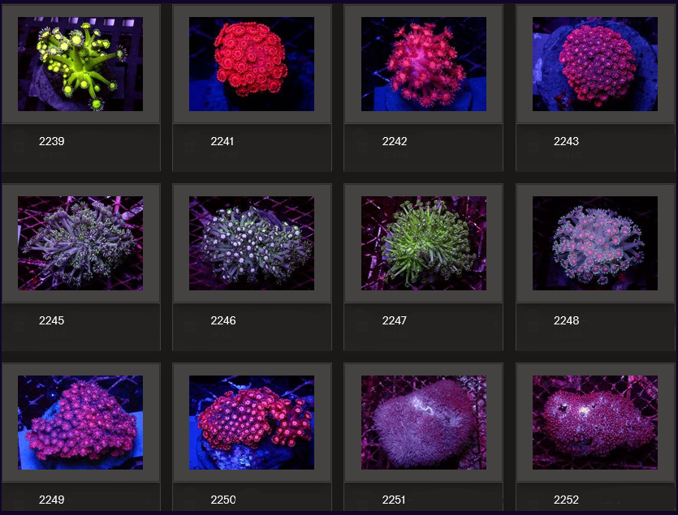Image resolution: width=678 pixels, height=515 pixels.
Task: Click the file name label 2247
Action: pyautogui.click(x=395, y=320)
